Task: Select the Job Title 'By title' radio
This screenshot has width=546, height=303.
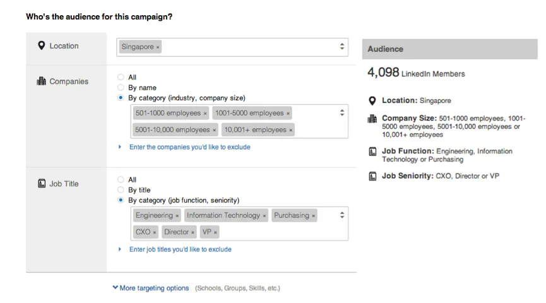Action: tap(121, 190)
